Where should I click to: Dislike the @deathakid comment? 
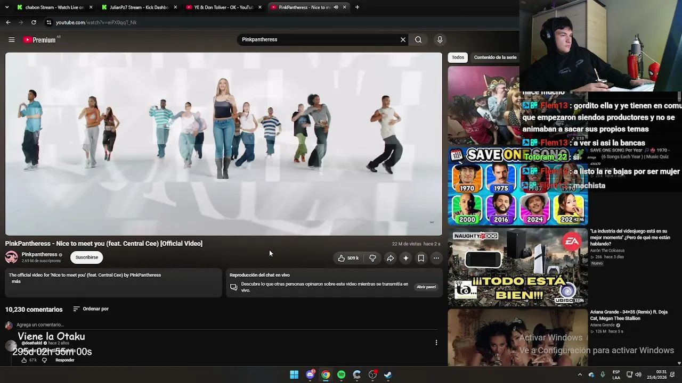[44, 360]
